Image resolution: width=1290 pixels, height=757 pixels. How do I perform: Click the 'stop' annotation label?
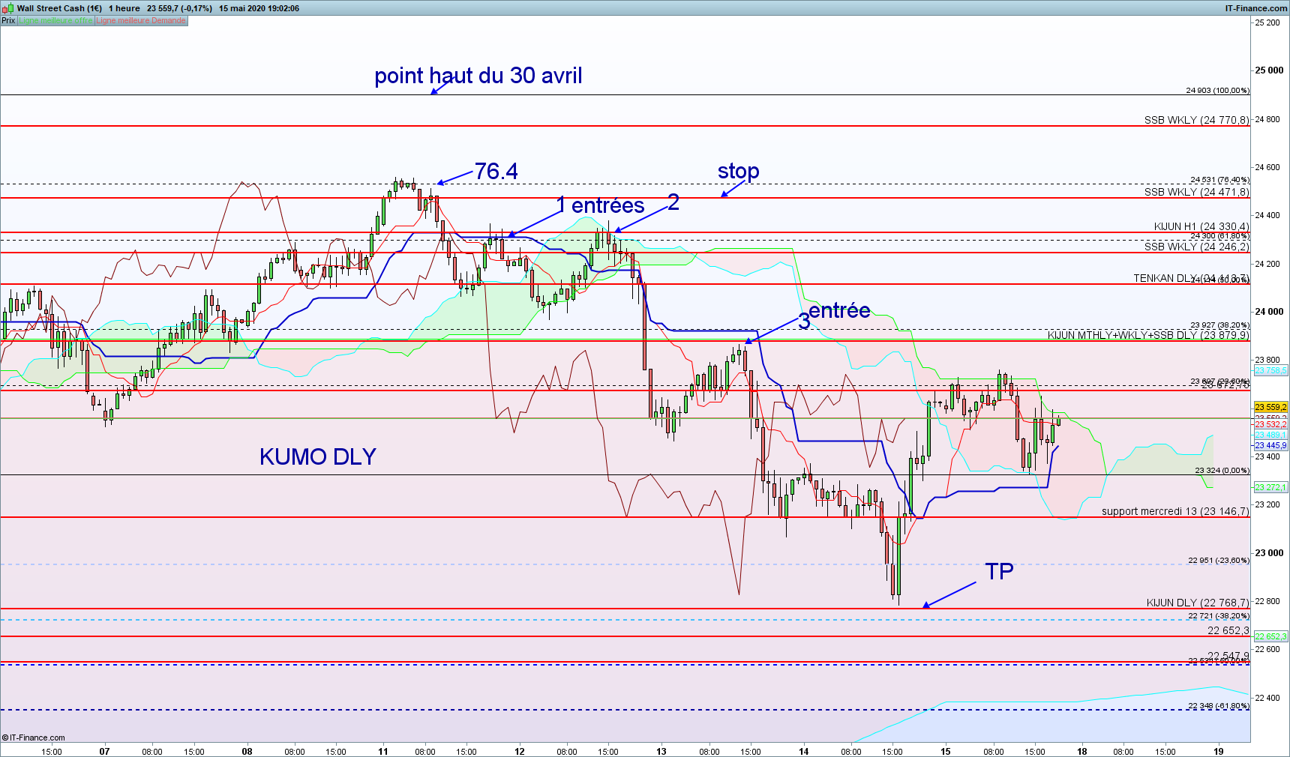click(x=739, y=172)
